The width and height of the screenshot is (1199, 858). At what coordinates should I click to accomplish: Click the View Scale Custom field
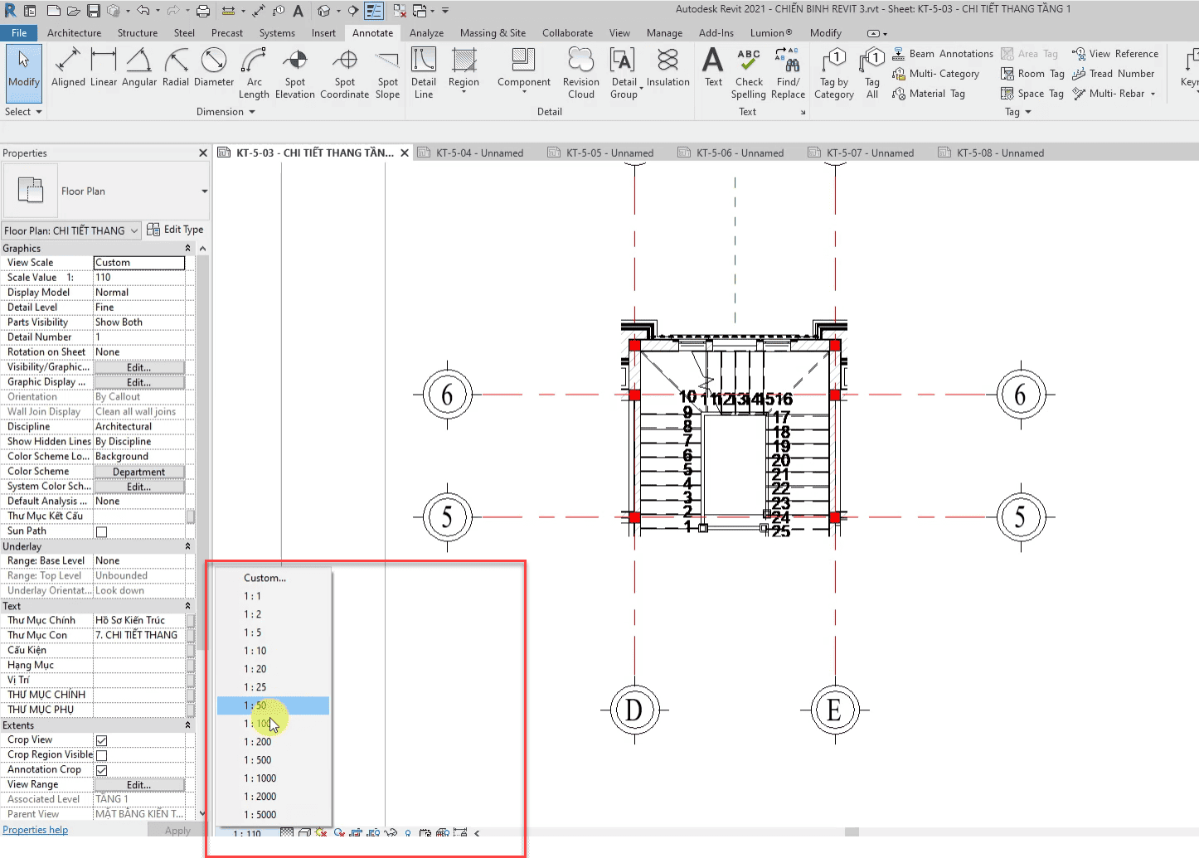point(139,263)
